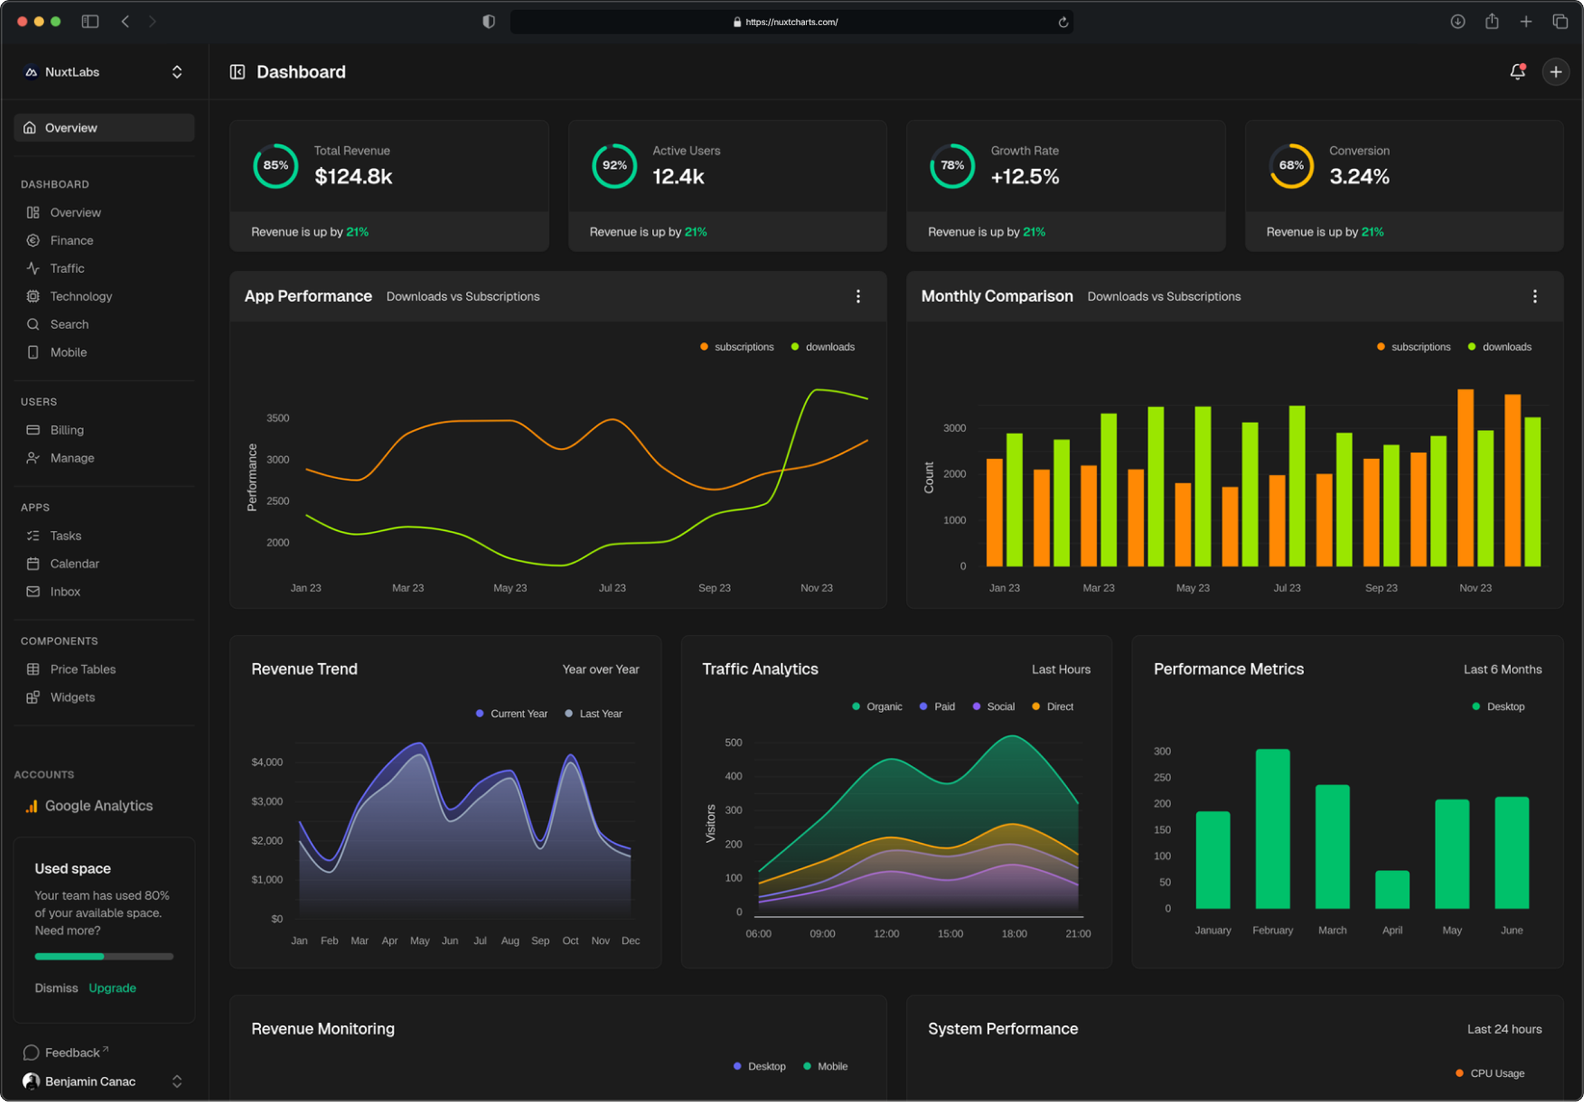This screenshot has width=1584, height=1102.
Task: Click the notifications bell icon
Action: pos(1517,72)
